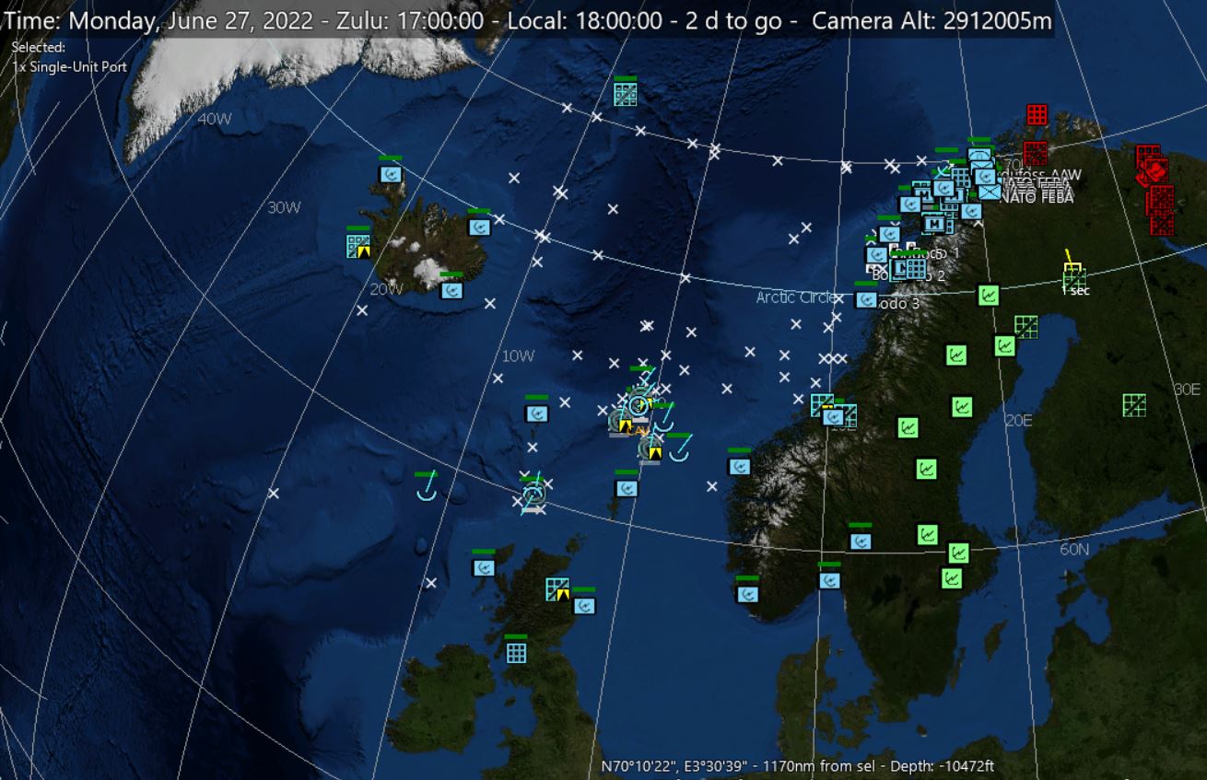Click the orange "CAV" label near the carrier group
This screenshot has height=780, width=1207.
(639, 429)
